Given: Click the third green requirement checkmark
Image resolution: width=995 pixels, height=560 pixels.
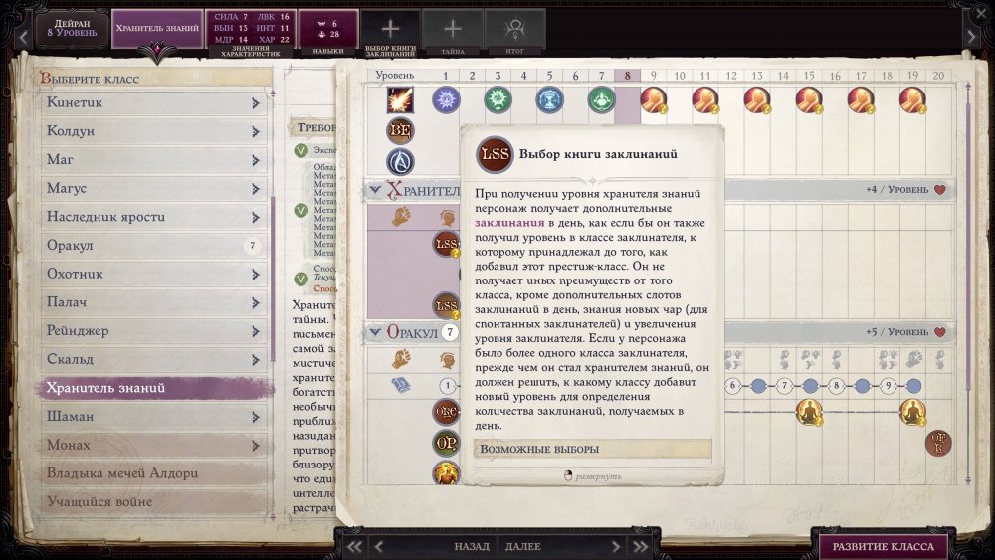Looking at the screenshot, I should (x=300, y=279).
